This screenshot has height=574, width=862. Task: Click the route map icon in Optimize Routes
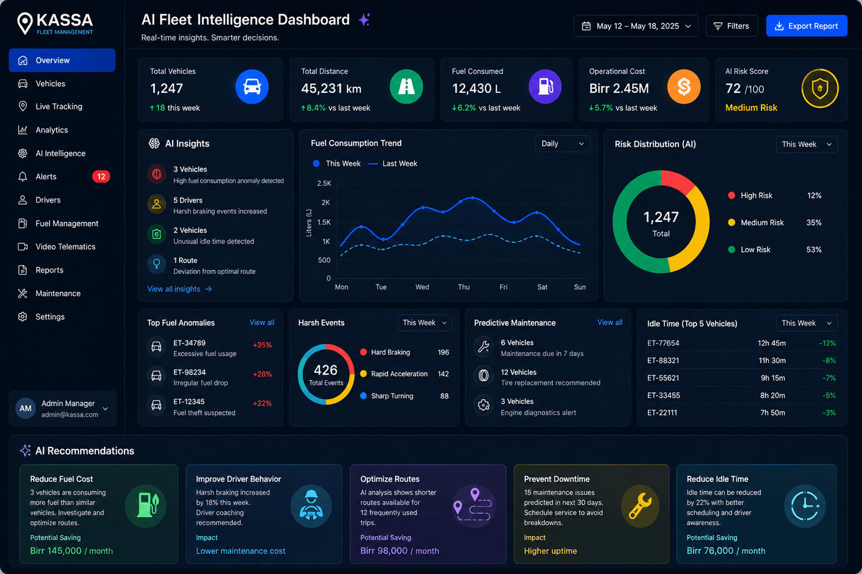click(x=474, y=506)
